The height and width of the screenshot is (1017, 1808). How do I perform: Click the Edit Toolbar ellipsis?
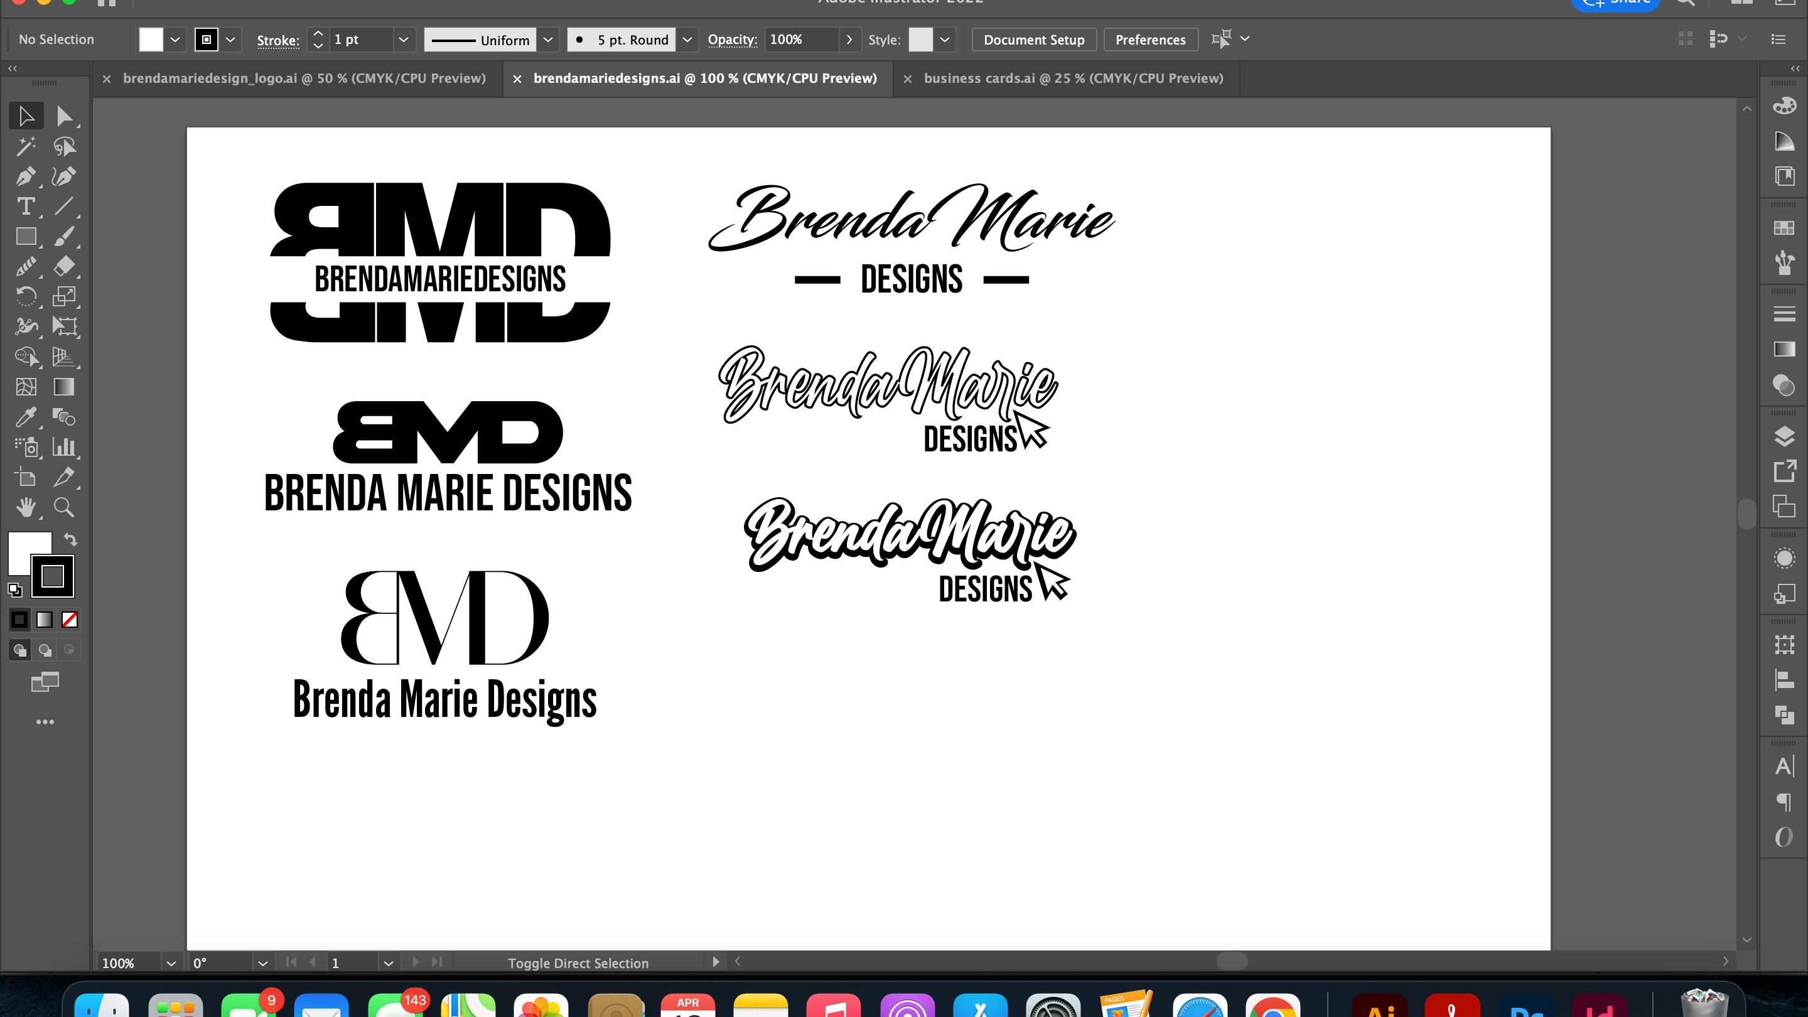[x=45, y=721]
